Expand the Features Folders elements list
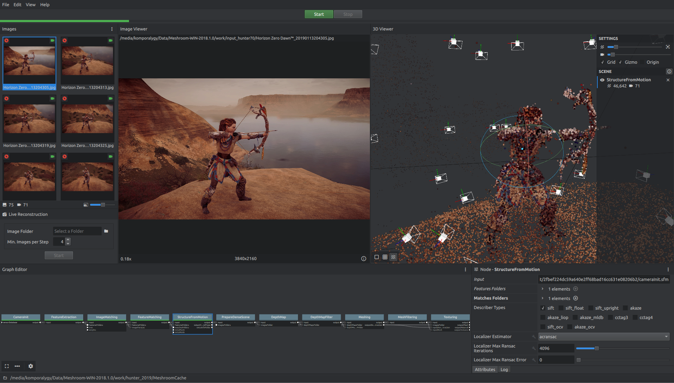This screenshot has width=674, height=383. click(542, 289)
